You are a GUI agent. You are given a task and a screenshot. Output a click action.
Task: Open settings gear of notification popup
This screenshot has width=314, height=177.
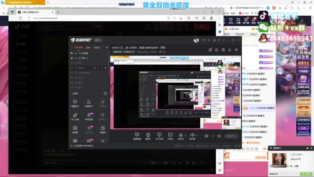point(307,148)
